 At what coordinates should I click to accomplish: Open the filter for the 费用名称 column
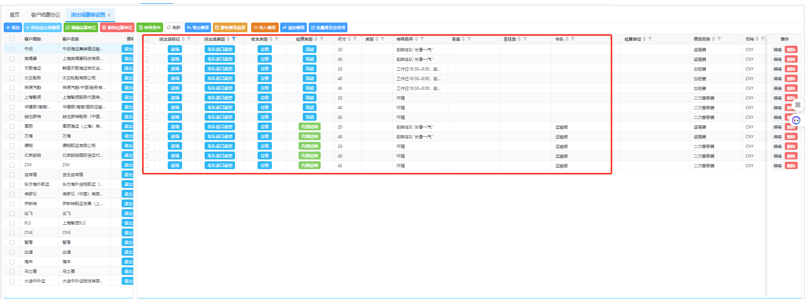(x=719, y=39)
